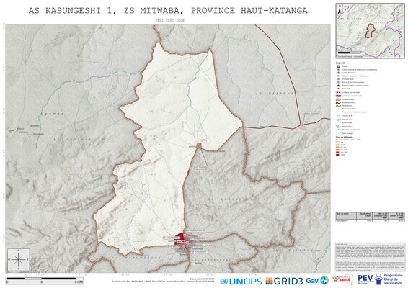Click the PEV Programme Elargi de Vaccination logo
This screenshot has height=288, width=408.
click(x=380, y=279)
